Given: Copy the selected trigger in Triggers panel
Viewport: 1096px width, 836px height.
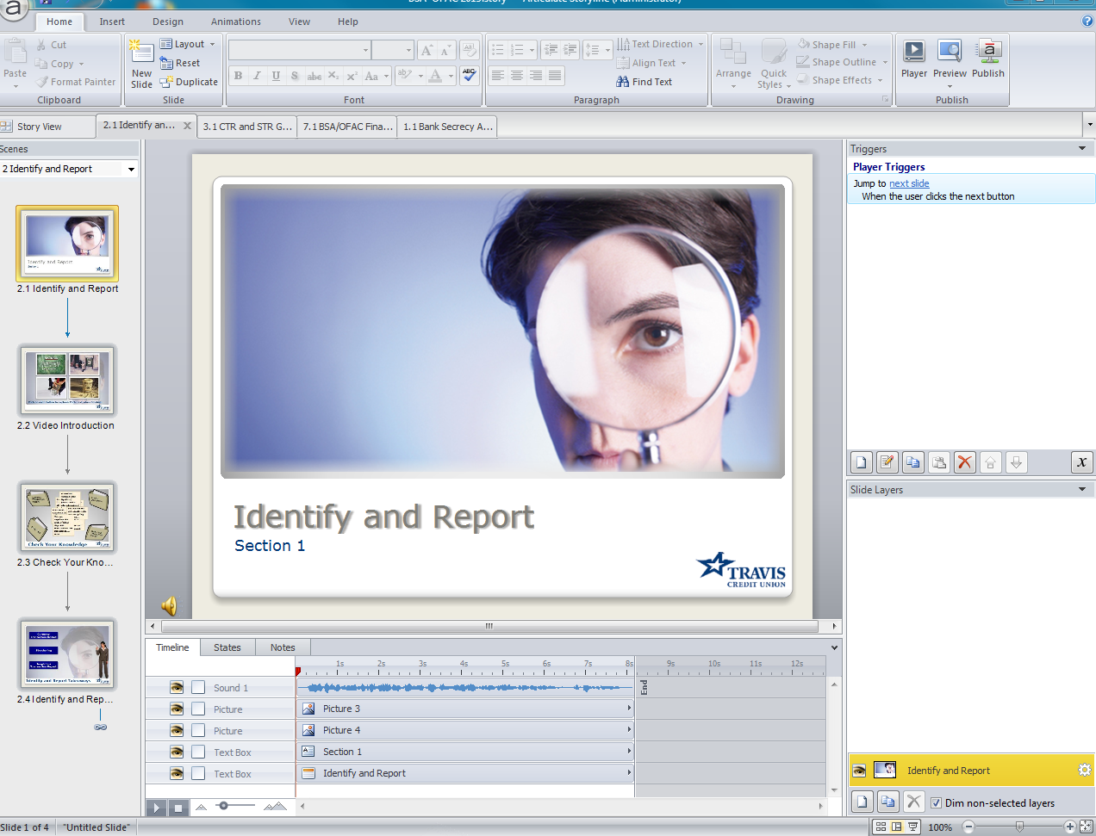Looking at the screenshot, I should 912,462.
